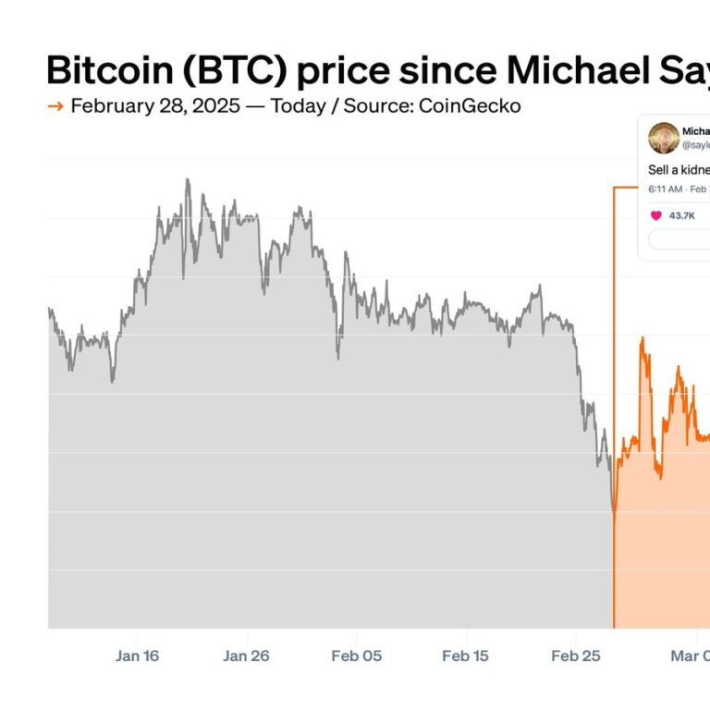Viewport: 710px width, 710px height.
Task: Click the 'Source: CoinGecko' text
Action: click(x=433, y=106)
